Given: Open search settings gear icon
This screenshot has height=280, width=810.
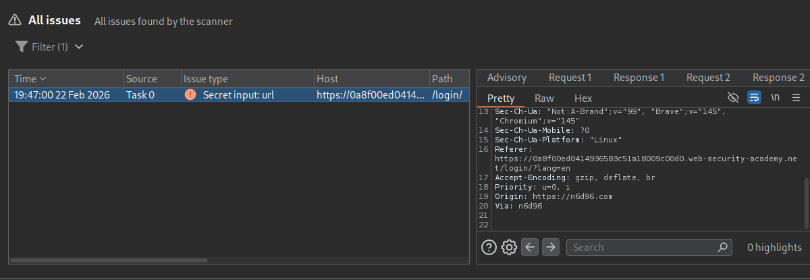Looking at the screenshot, I should [510, 247].
